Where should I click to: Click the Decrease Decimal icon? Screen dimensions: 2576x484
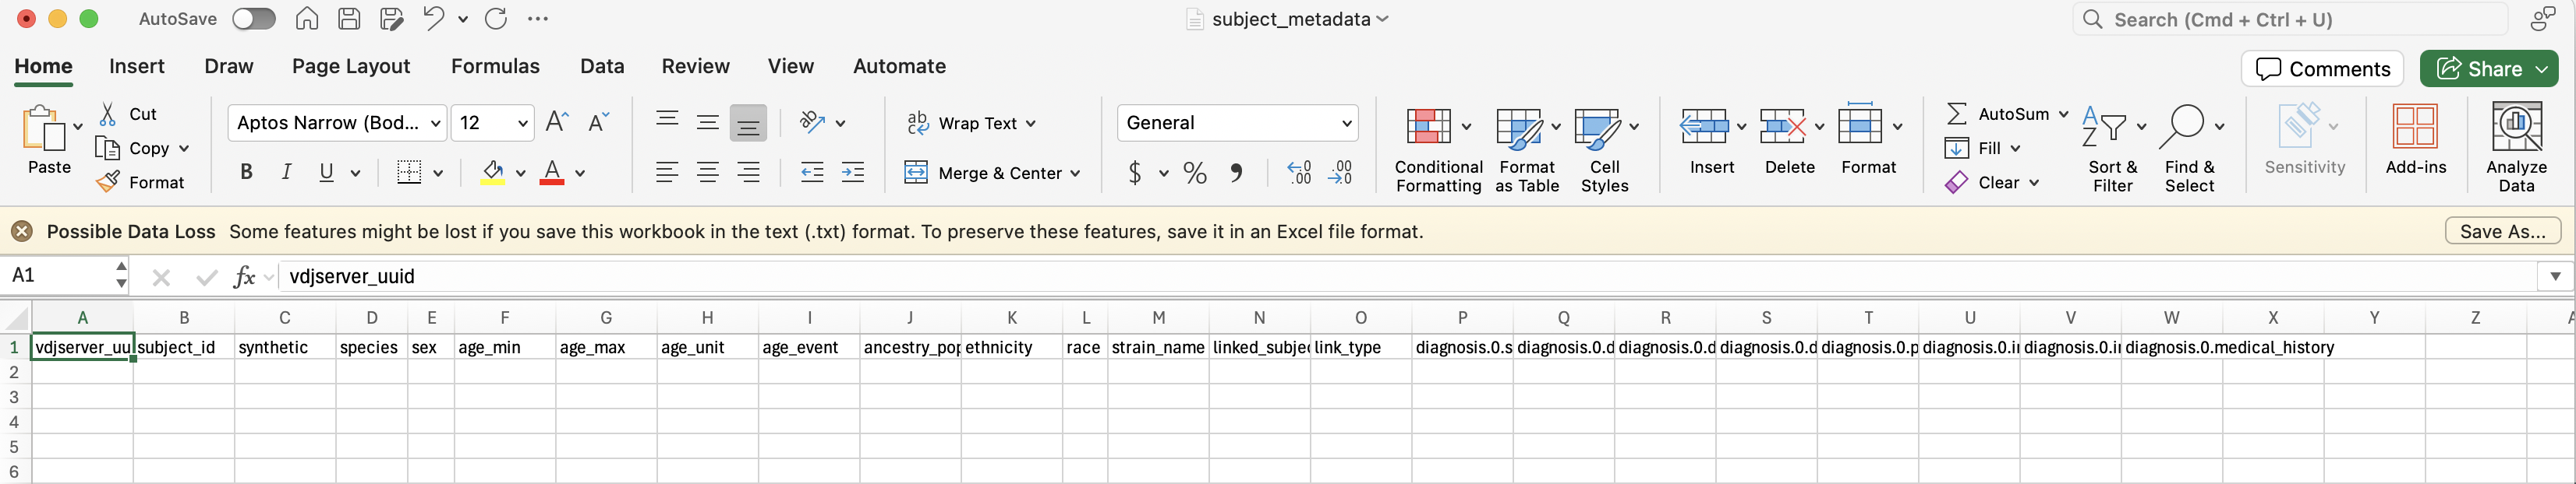tap(1340, 173)
